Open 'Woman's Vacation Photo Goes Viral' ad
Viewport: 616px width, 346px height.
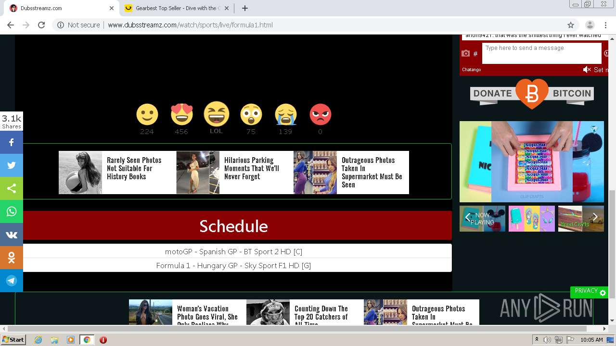187,312
